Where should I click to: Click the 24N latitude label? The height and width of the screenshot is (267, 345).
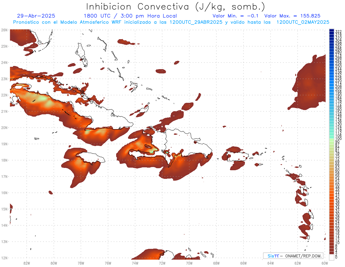click(x=4, y=63)
